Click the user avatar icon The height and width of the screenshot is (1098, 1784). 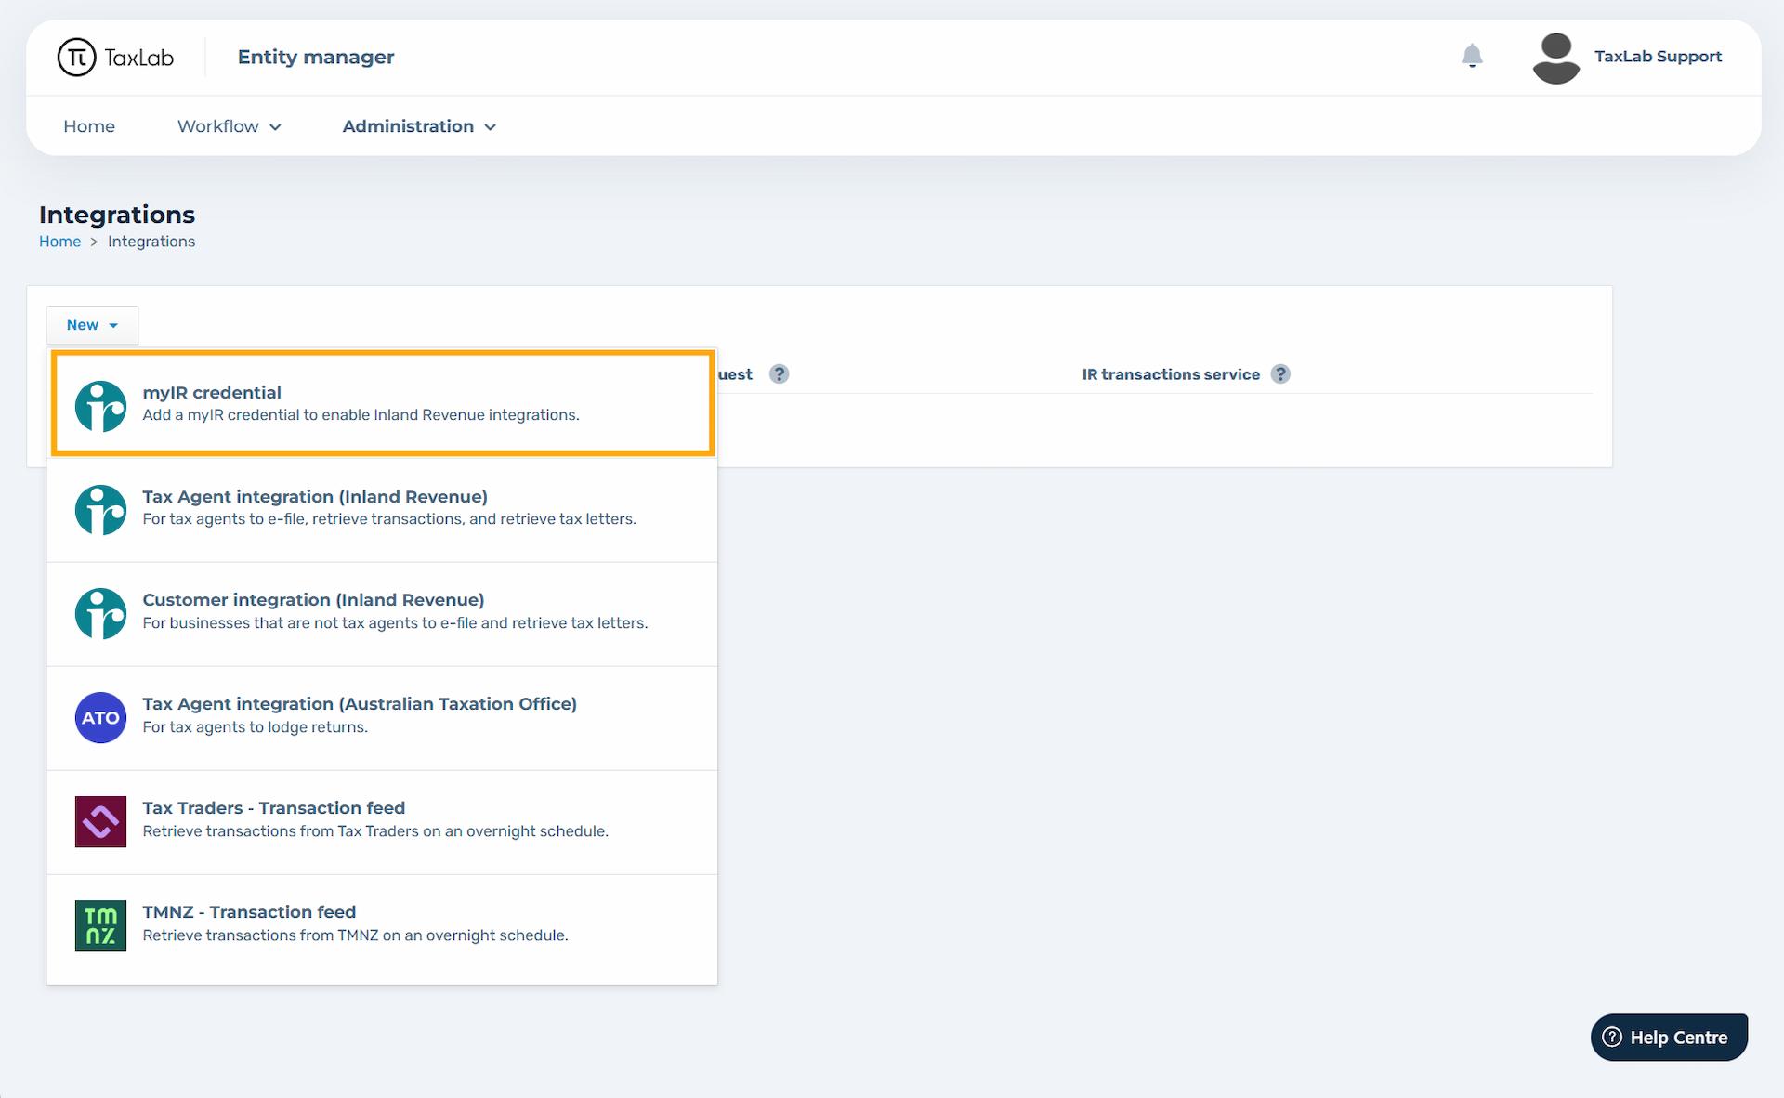[1555, 58]
